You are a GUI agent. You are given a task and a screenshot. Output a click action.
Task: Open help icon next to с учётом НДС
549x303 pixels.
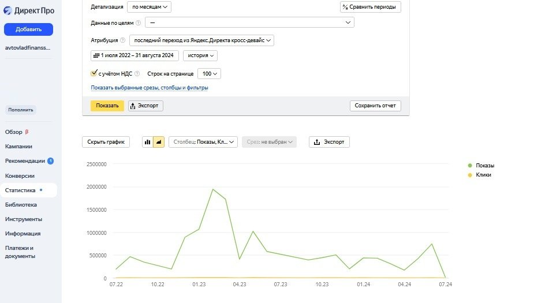coord(137,74)
